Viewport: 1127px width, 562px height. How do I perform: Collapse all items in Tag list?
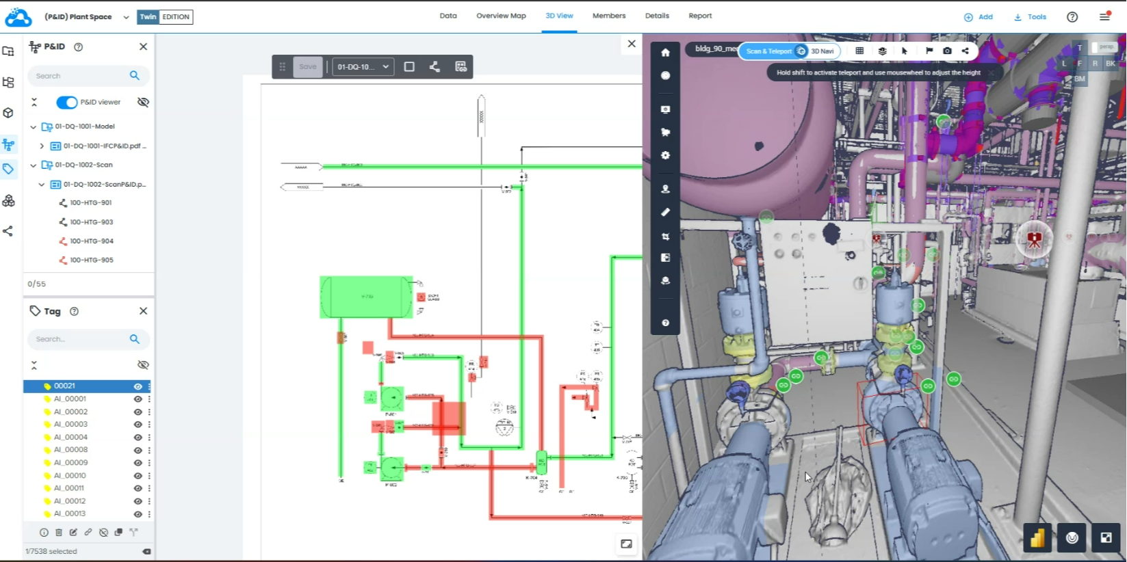click(34, 365)
